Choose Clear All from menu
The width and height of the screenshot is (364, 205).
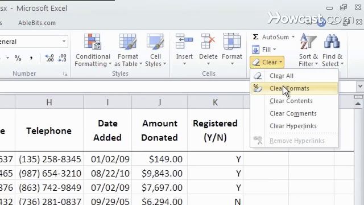294,76
